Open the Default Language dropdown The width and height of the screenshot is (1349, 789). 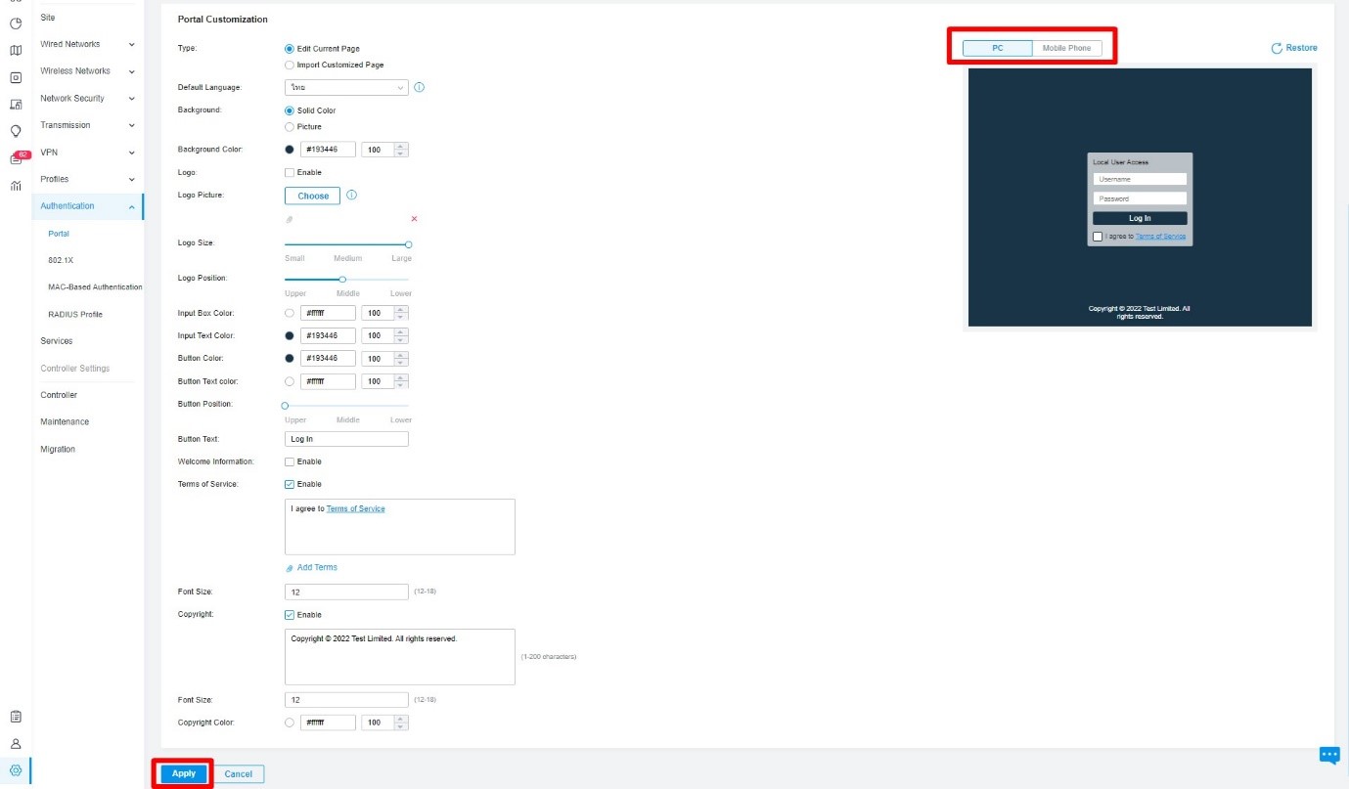[x=346, y=87]
